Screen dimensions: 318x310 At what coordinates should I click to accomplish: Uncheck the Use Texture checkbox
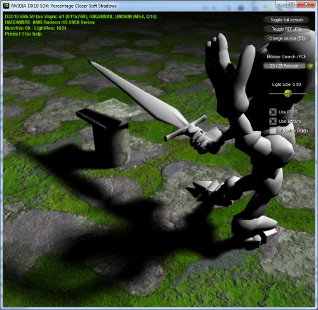click(x=273, y=122)
